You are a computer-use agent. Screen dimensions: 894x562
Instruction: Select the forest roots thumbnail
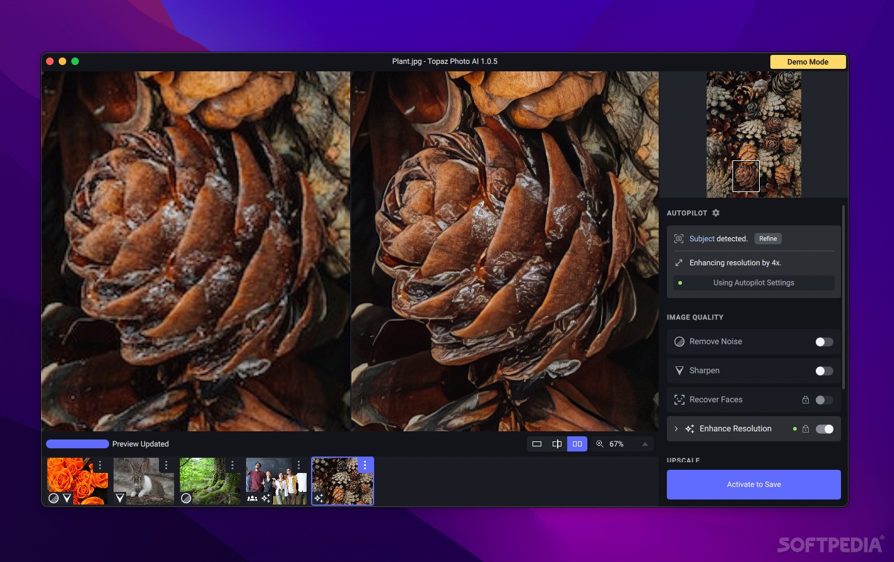pos(209,481)
